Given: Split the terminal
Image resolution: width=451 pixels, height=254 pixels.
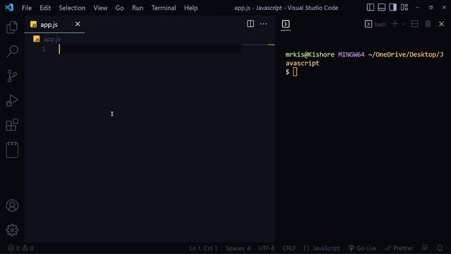Looking at the screenshot, I should click(414, 24).
